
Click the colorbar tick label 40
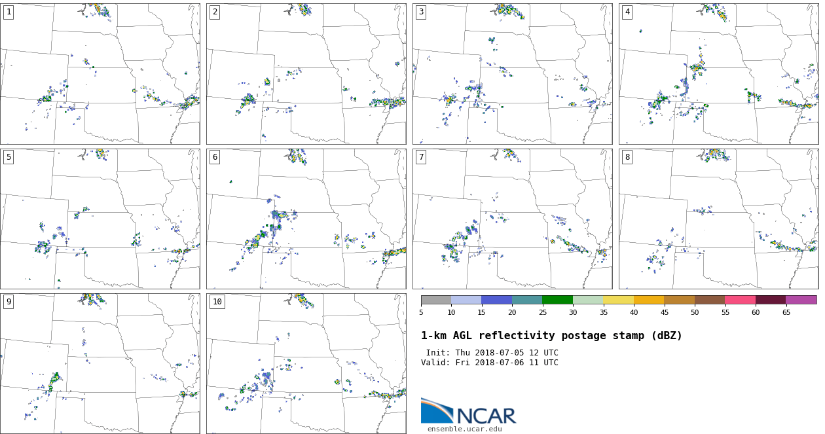pos(634,313)
